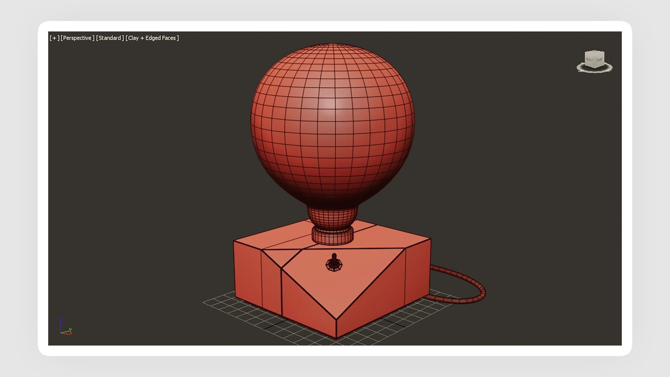
Task: Select the narrow bulb neck mesh
Action: 332,216
